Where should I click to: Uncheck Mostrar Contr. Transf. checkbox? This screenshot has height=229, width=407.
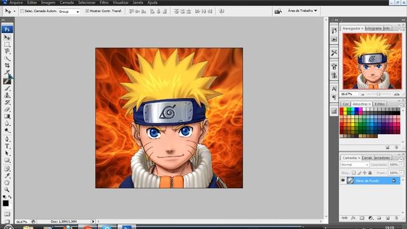87,11
